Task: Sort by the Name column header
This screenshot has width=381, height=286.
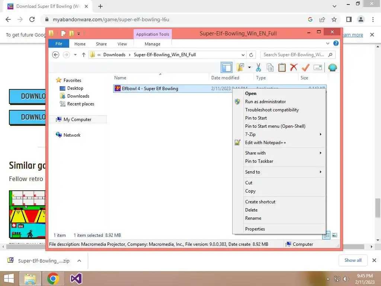Action: pos(160,78)
